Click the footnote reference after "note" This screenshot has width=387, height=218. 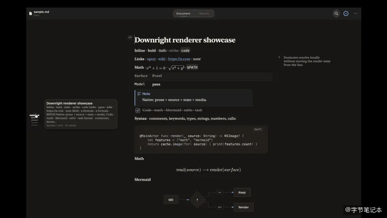pyautogui.click(x=201, y=58)
